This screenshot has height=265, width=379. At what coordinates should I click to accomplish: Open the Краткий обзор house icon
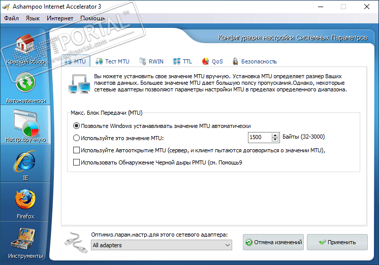pos(25,44)
